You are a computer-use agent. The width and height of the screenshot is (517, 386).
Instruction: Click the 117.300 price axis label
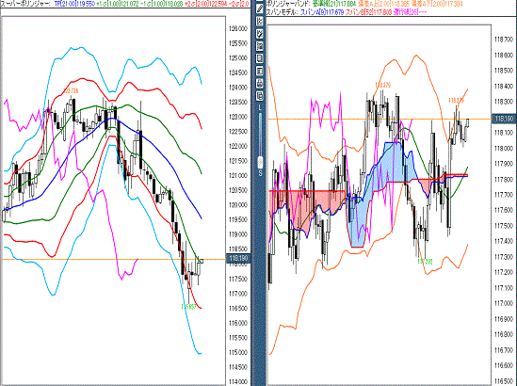(x=504, y=257)
